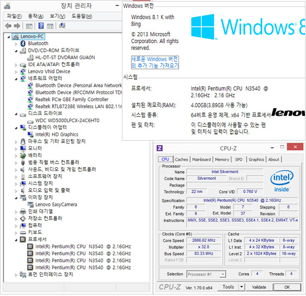
Task: Click the 사운드, 비디오 및 게임 컨트롤러 speaker icon
Action: [22, 169]
